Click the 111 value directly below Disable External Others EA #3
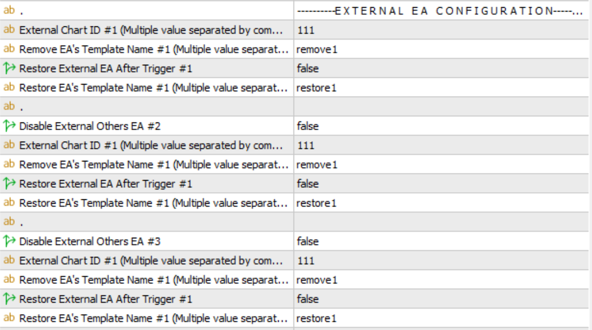This screenshot has width=592, height=330. pyautogui.click(x=306, y=261)
